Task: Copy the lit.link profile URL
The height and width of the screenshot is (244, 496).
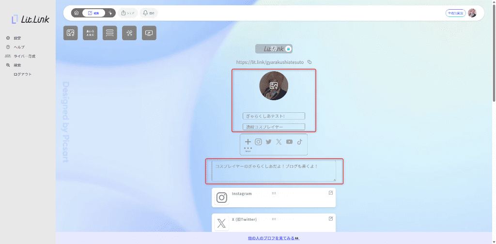Action: point(310,62)
